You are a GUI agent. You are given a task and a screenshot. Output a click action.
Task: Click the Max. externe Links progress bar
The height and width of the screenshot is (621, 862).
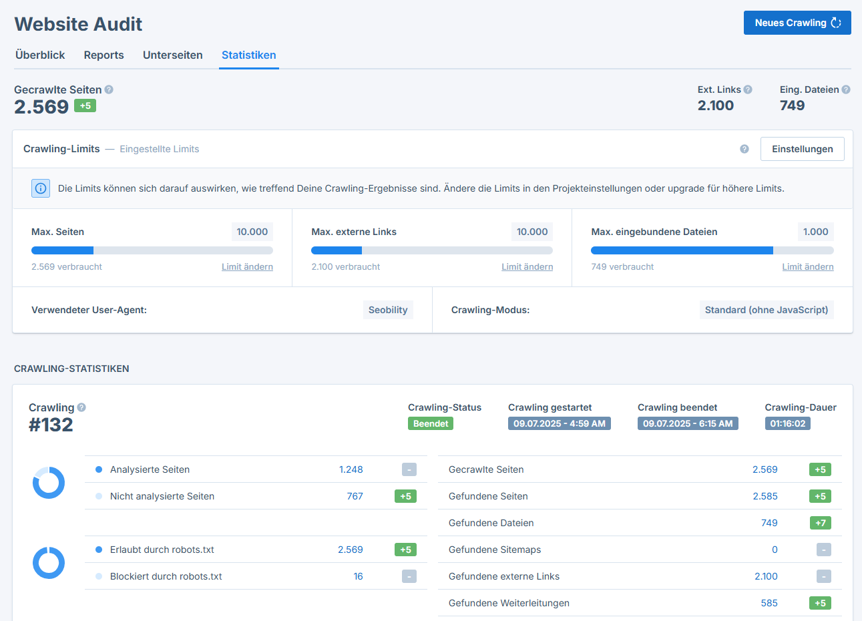click(432, 250)
